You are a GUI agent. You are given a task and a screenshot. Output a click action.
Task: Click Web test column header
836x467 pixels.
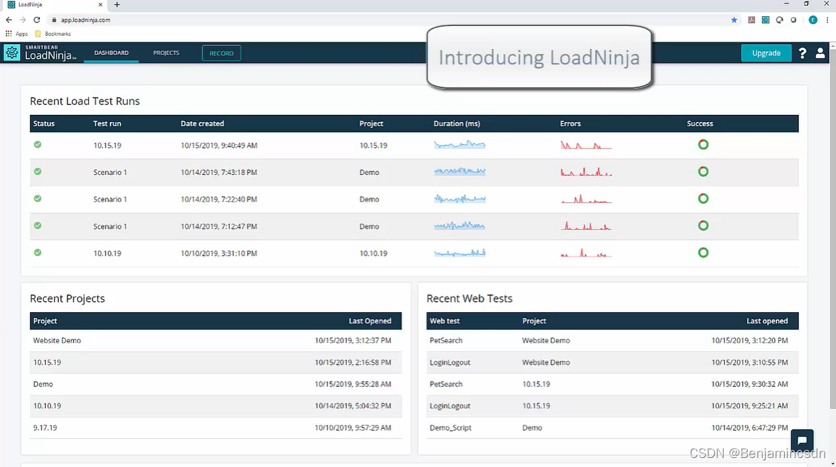tap(445, 321)
